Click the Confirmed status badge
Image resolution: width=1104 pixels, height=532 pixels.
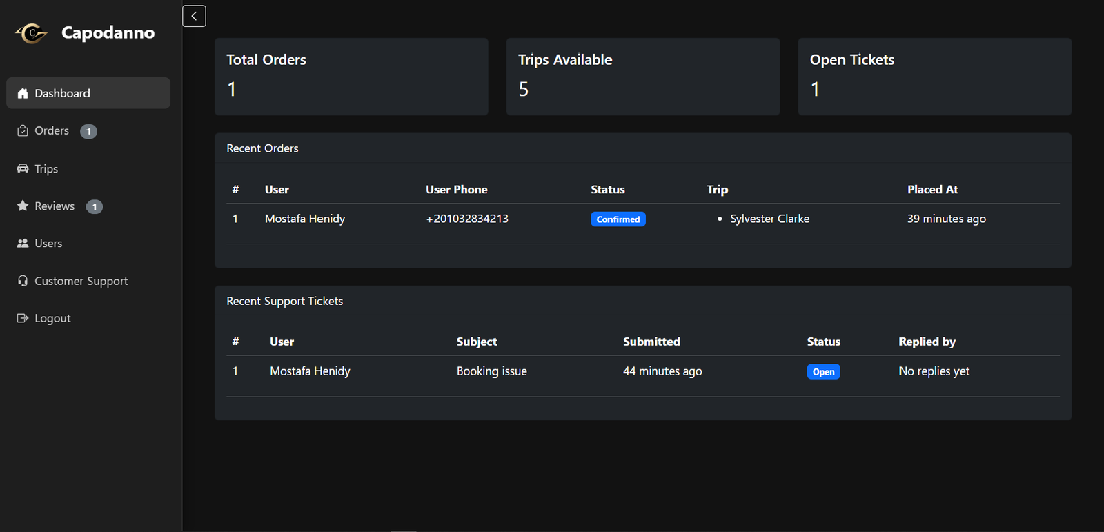618,219
